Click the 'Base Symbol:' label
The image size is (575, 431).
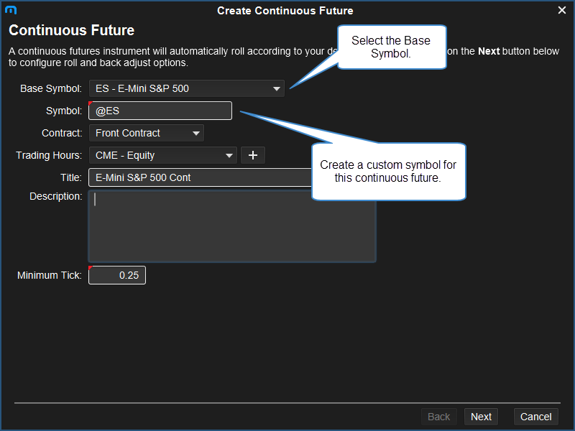51,89
